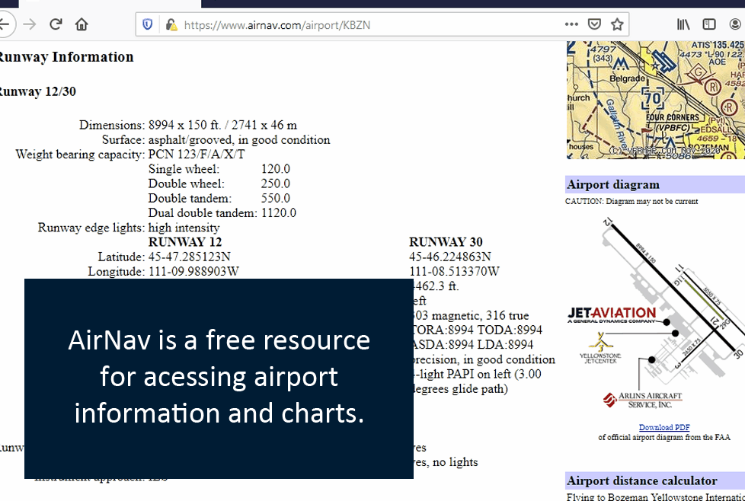Select Runway 12 longitude 111-09.988903W
This screenshot has height=501, width=745.
[x=193, y=271]
